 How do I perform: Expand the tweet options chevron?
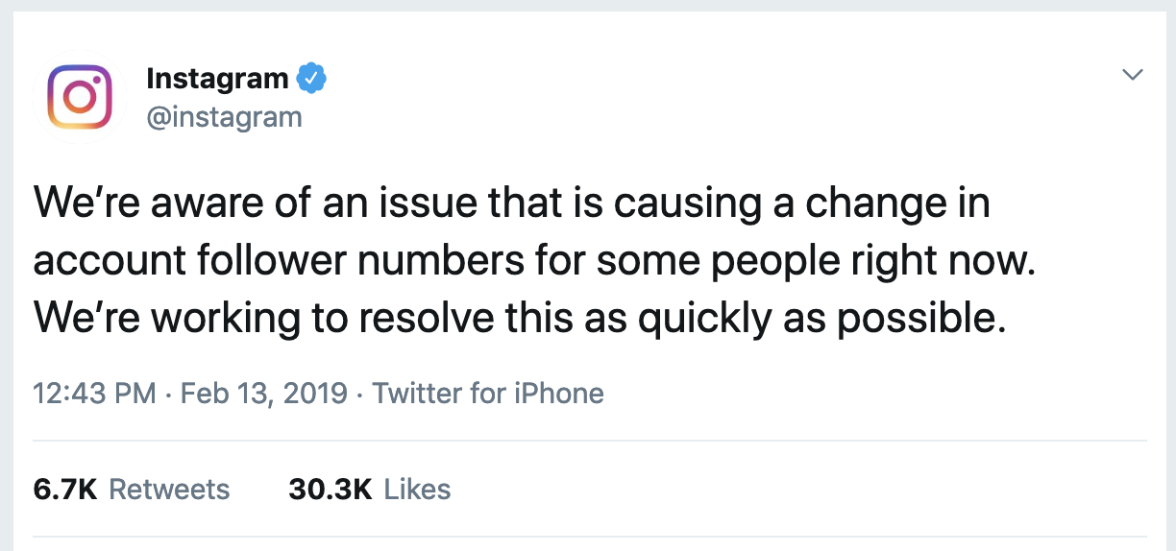(1134, 74)
